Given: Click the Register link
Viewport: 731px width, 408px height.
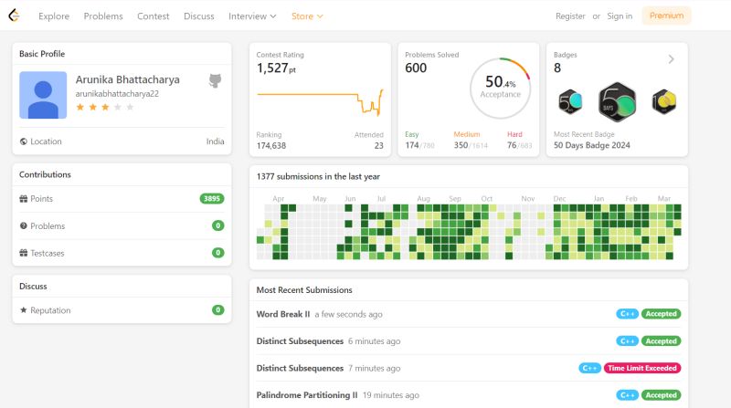Looking at the screenshot, I should (x=570, y=16).
